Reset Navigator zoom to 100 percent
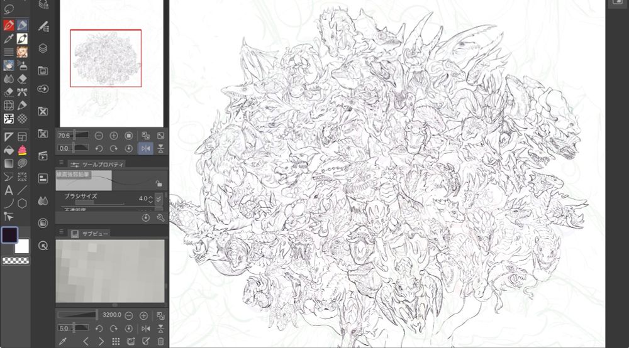Image resolution: width=629 pixels, height=348 pixels. click(x=129, y=136)
